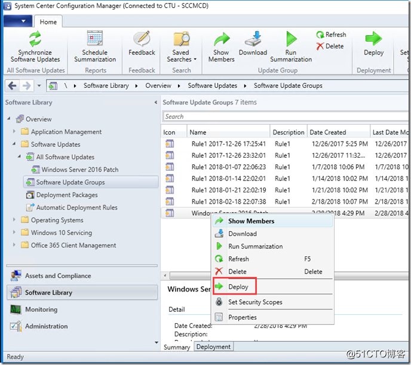Click Software Update Groups breadcrumb
Image resolution: width=411 pixels, height=365 pixels.
[x=288, y=85]
